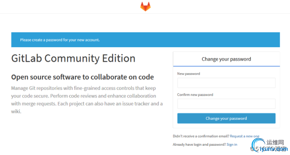Focus the Confirm new password field
This screenshot has height=155, width=290.
(x=226, y=104)
